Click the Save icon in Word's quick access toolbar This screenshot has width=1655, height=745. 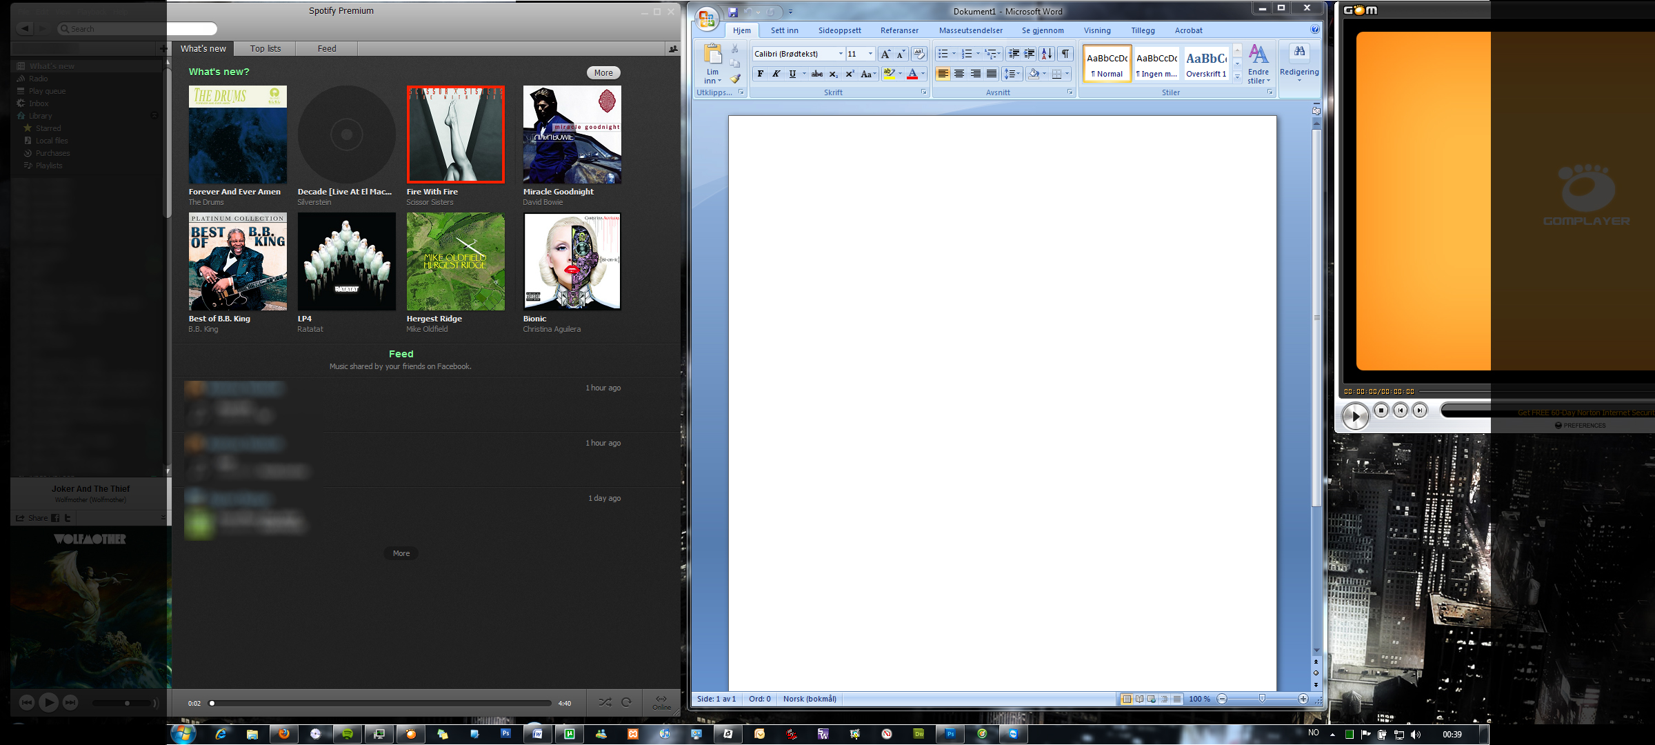tap(733, 12)
